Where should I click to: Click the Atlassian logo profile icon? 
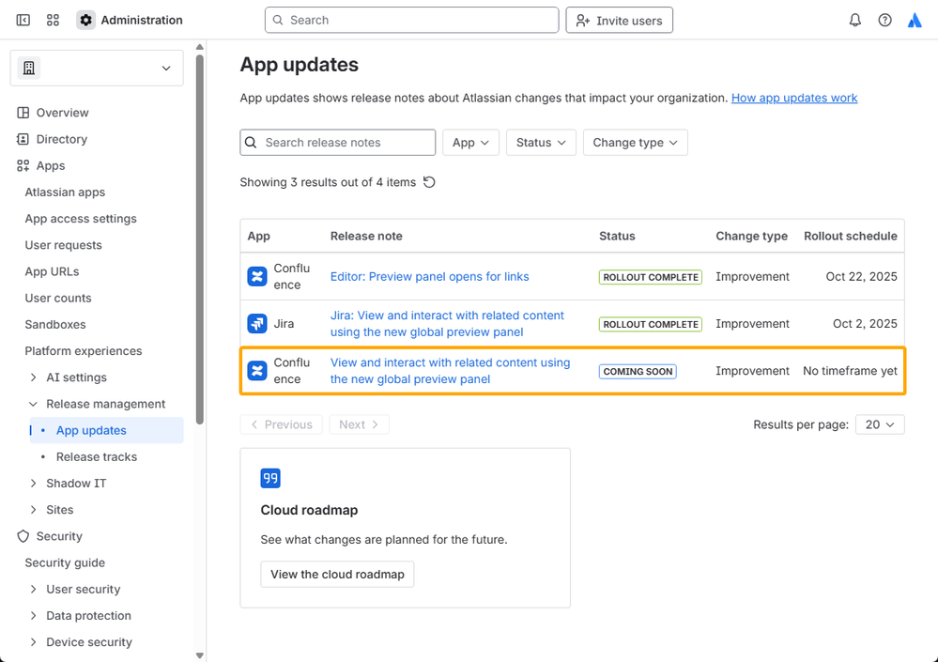coord(915,20)
